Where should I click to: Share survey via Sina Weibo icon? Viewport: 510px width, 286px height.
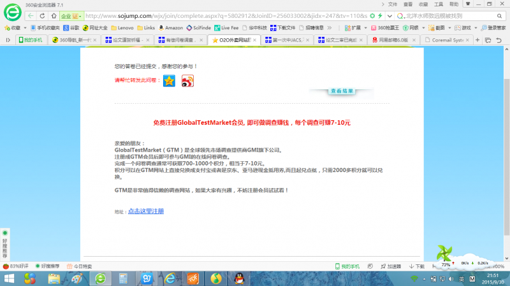(187, 81)
